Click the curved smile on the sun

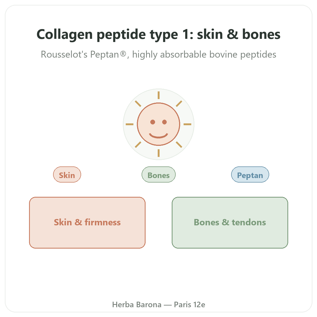click(158, 136)
